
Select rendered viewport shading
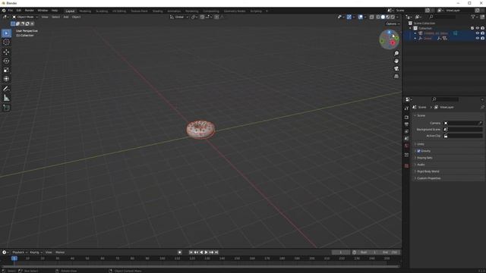click(x=393, y=17)
